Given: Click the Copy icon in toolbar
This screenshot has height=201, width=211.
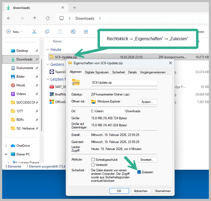Looking at the screenshot, I should [47, 32].
